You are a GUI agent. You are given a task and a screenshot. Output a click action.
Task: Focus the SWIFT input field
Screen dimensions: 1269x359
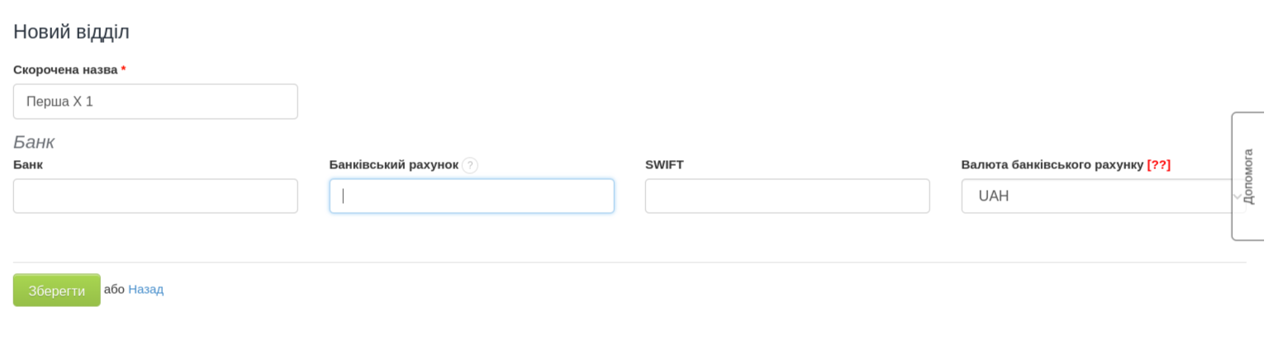(x=787, y=196)
